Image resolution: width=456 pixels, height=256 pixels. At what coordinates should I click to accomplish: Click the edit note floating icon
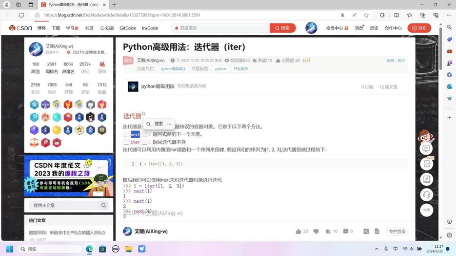point(427,179)
